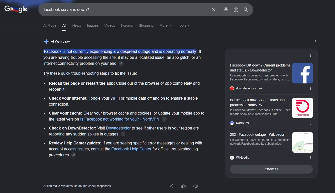
Task: Click link icon after NordVPN citation
Action: (164, 119)
